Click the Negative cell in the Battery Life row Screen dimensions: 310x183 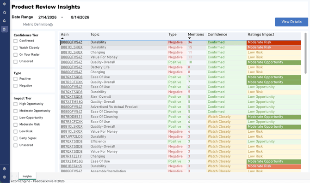pos(177,67)
